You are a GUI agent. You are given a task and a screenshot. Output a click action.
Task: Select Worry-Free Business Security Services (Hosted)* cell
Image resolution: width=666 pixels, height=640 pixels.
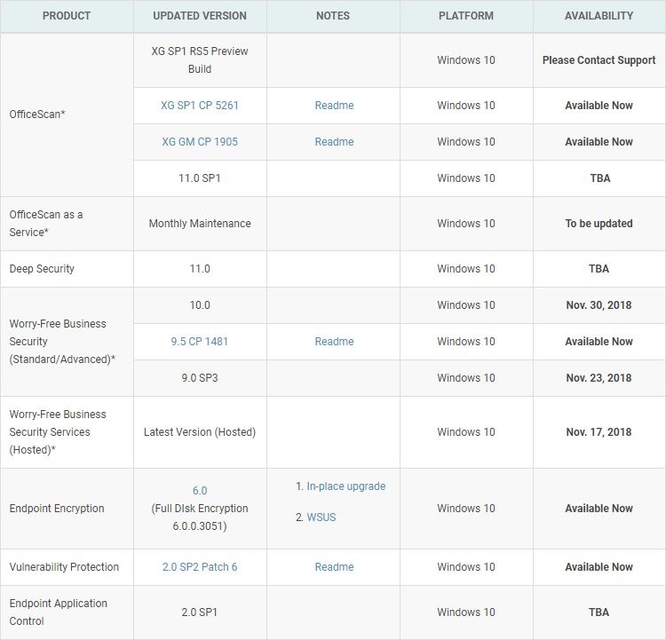coord(67,432)
